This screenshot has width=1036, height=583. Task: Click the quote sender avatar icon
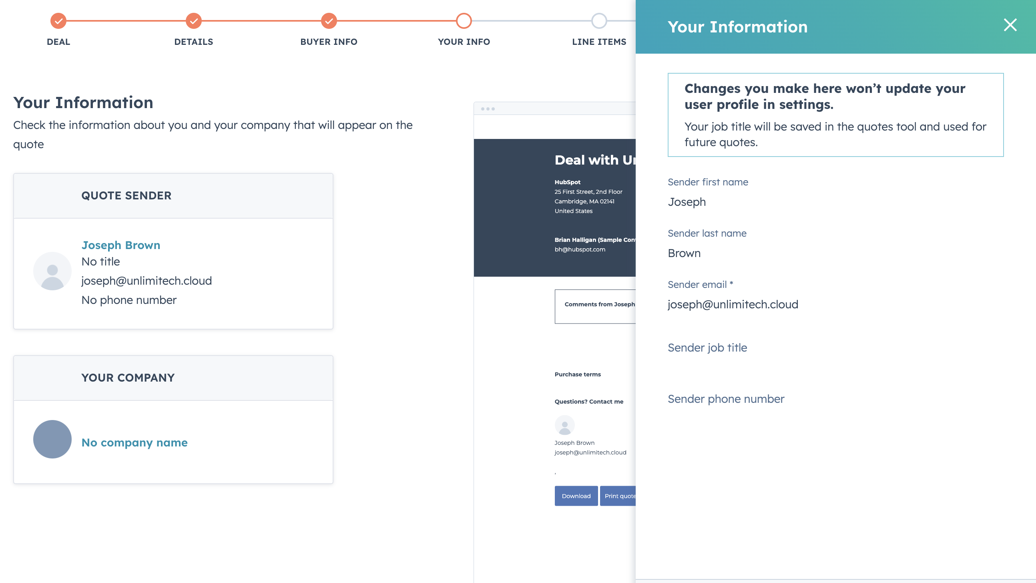pos(52,271)
